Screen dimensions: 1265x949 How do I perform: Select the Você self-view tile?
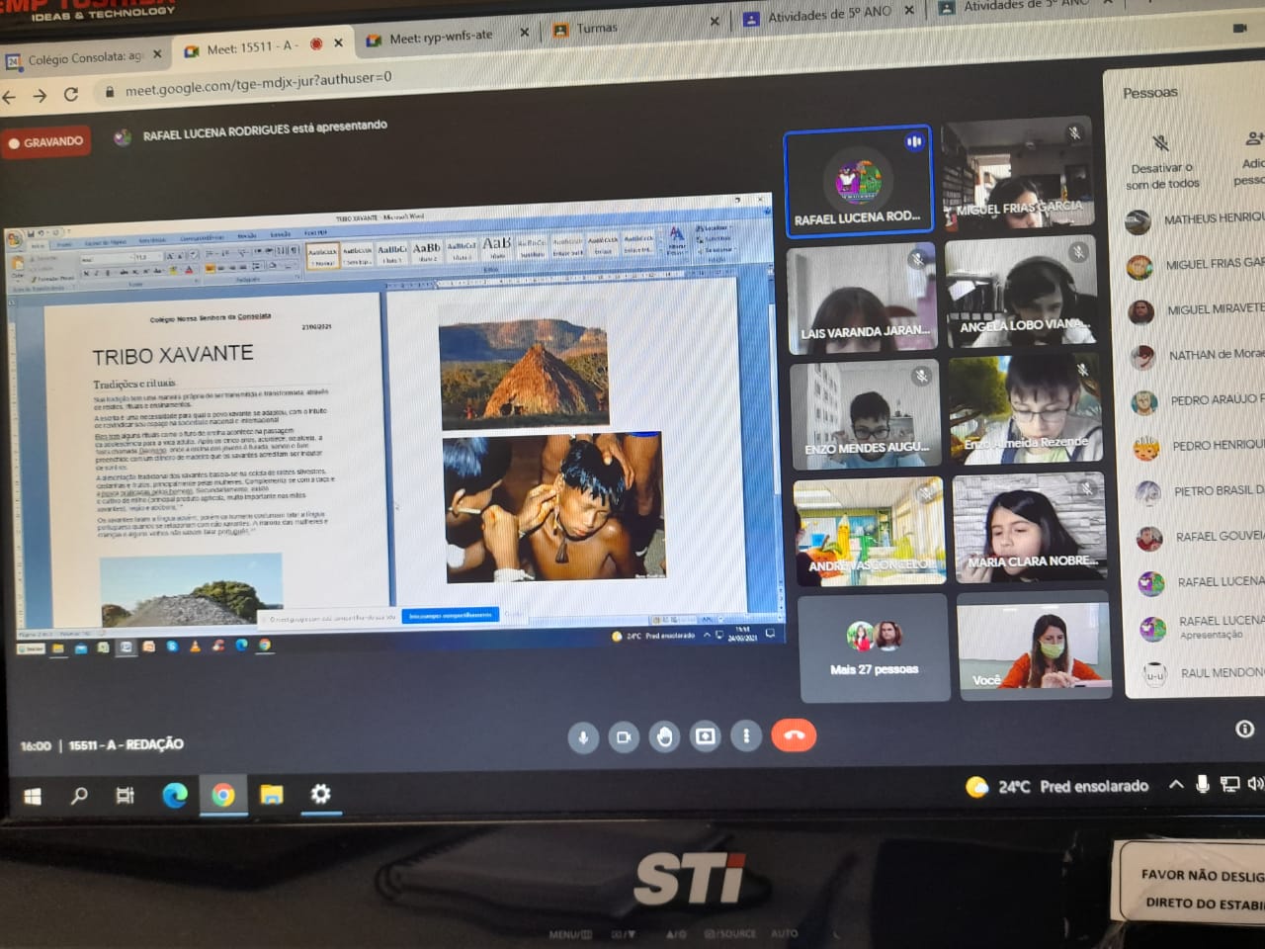point(1034,646)
